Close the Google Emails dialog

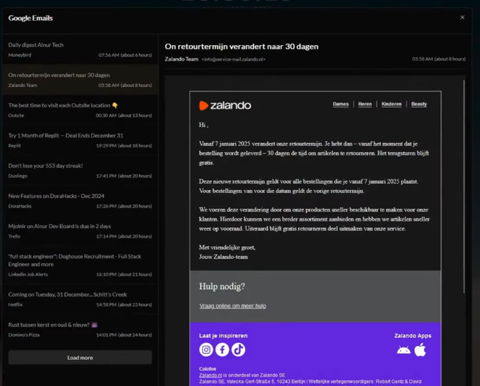[x=462, y=18]
